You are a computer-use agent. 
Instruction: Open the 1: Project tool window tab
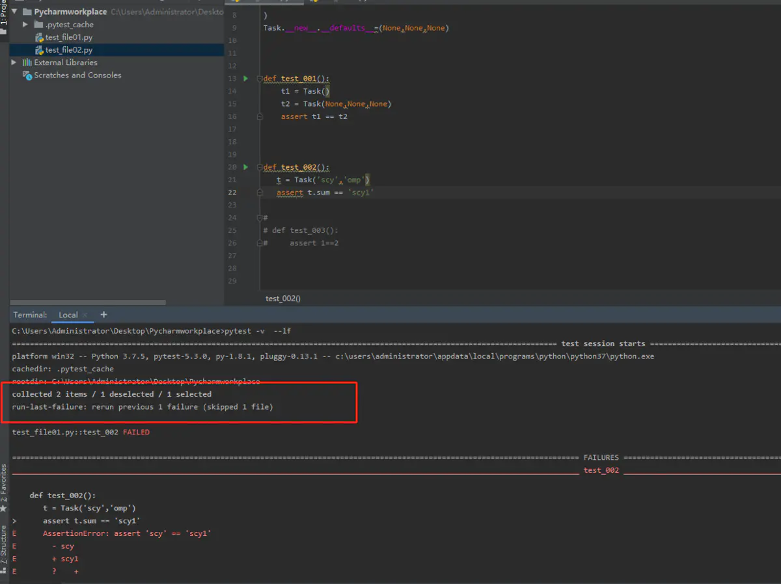[4, 18]
